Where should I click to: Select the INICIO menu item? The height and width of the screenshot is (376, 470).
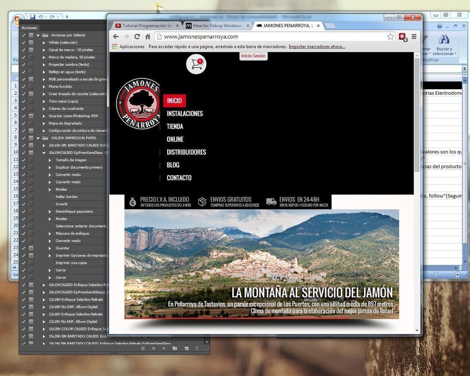(x=174, y=101)
